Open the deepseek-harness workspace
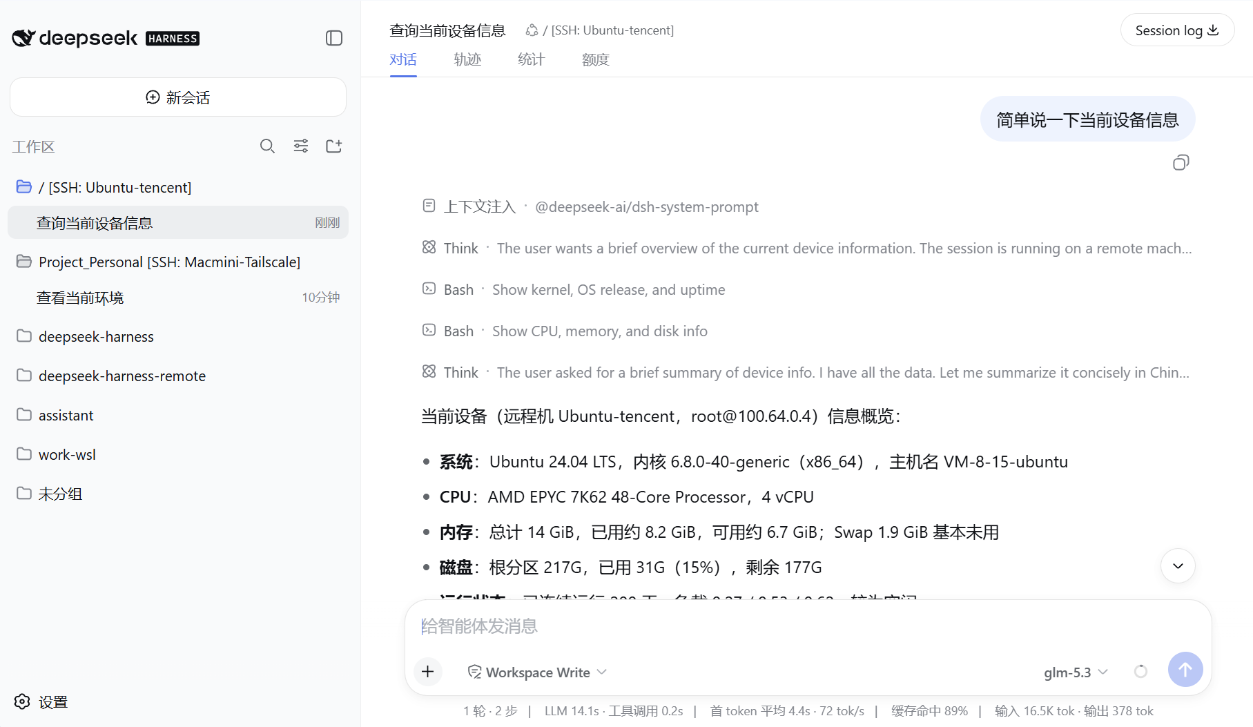Screen dimensions: 1253x727 tap(178, 336)
